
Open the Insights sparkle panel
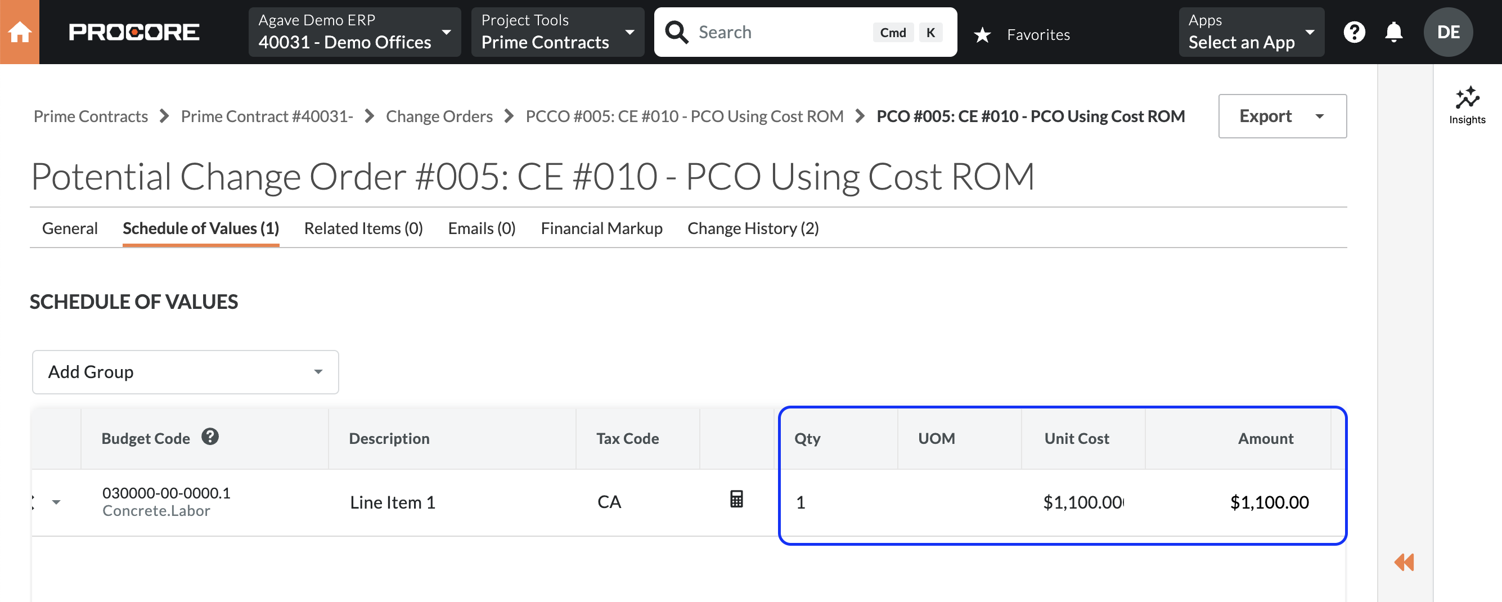click(x=1467, y=105)
